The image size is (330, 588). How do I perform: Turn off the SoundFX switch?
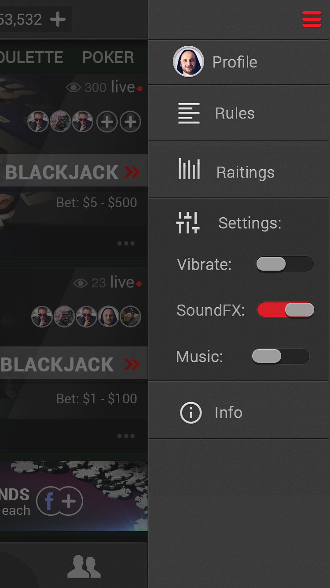pos(286,310)
